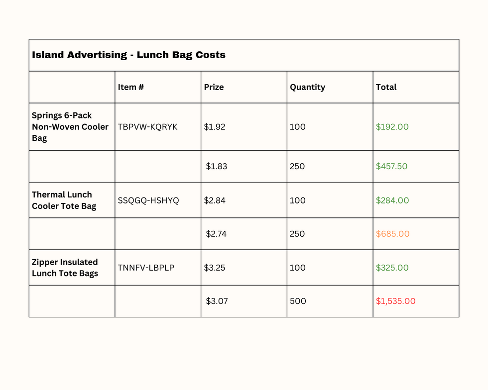Click the Total column header
This screenshot has width=488, height=390.
(x=386, y=87)
